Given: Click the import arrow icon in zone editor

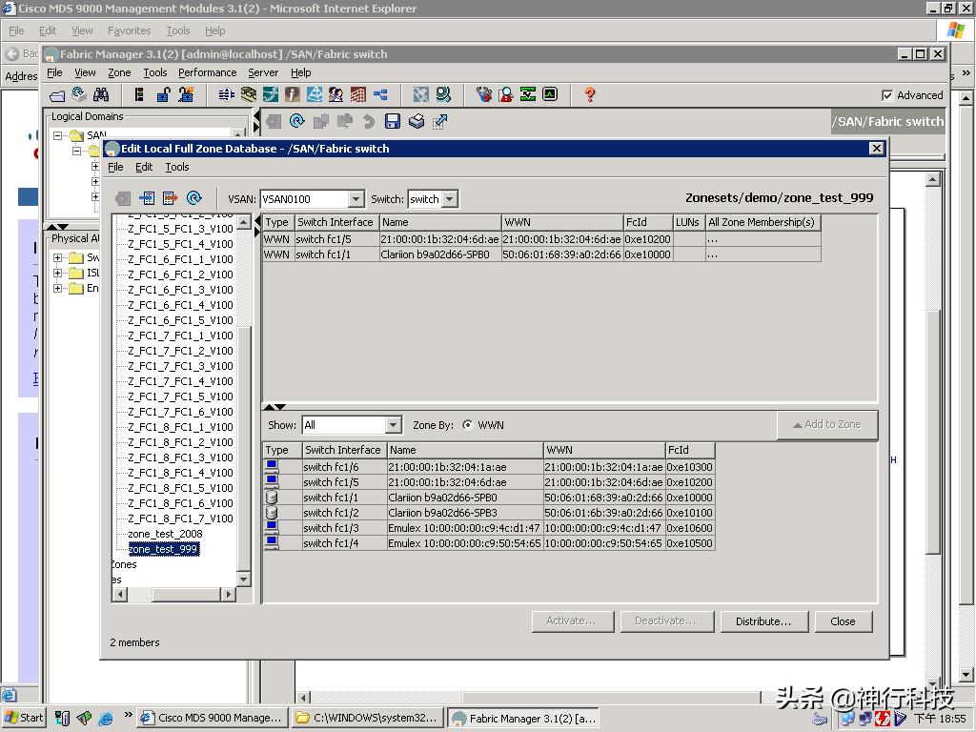Looking at the screenshot, I should pyautogui.click(x=147, y=198).
